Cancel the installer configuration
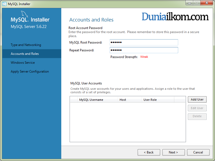Viewport: 215px width, 161px height. click(x=198, y=152)
